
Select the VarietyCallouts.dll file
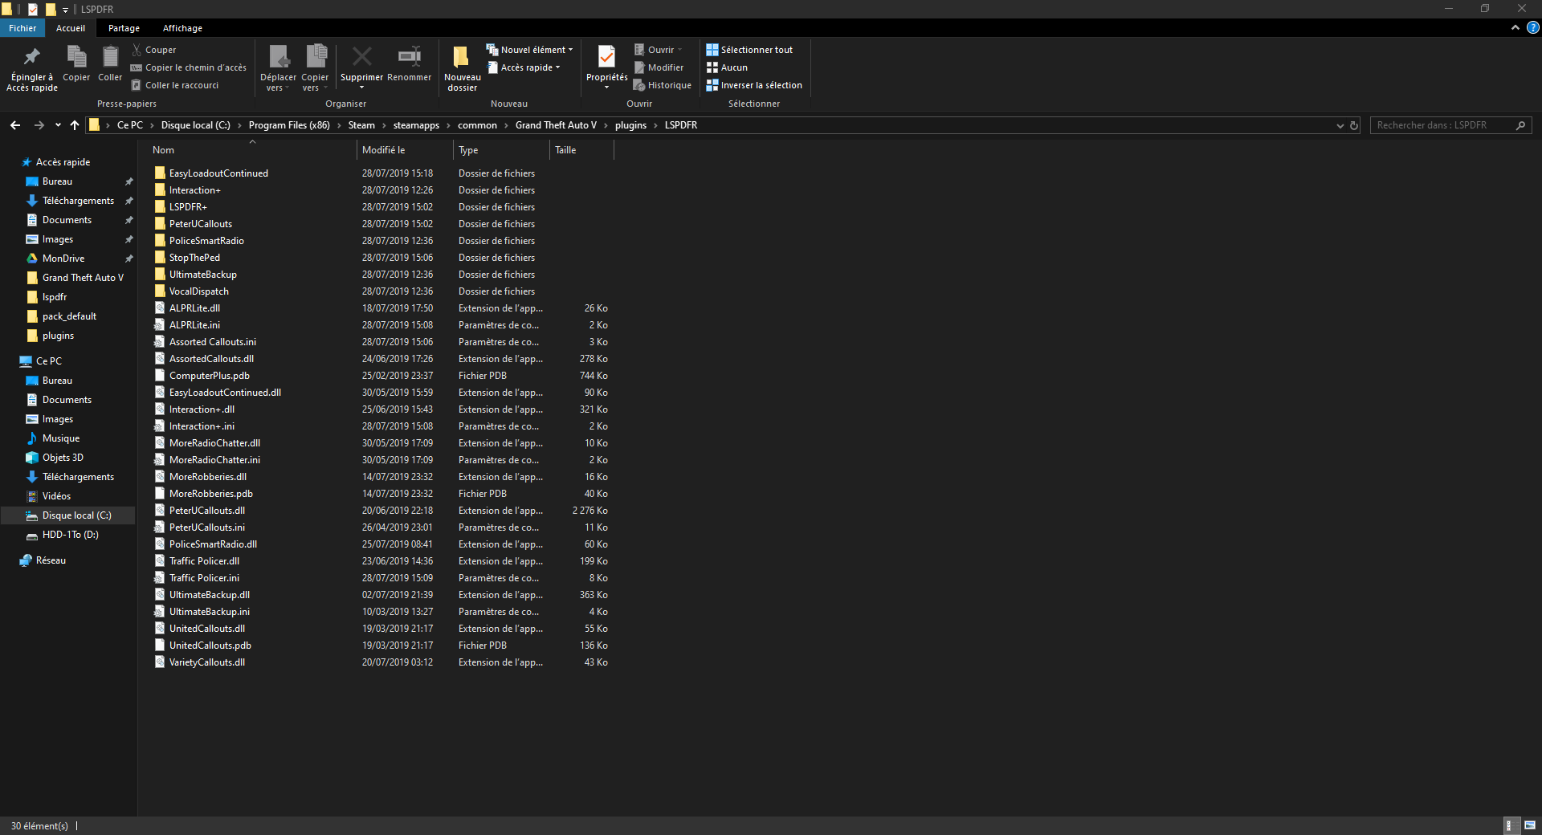[x=207, y=662]
